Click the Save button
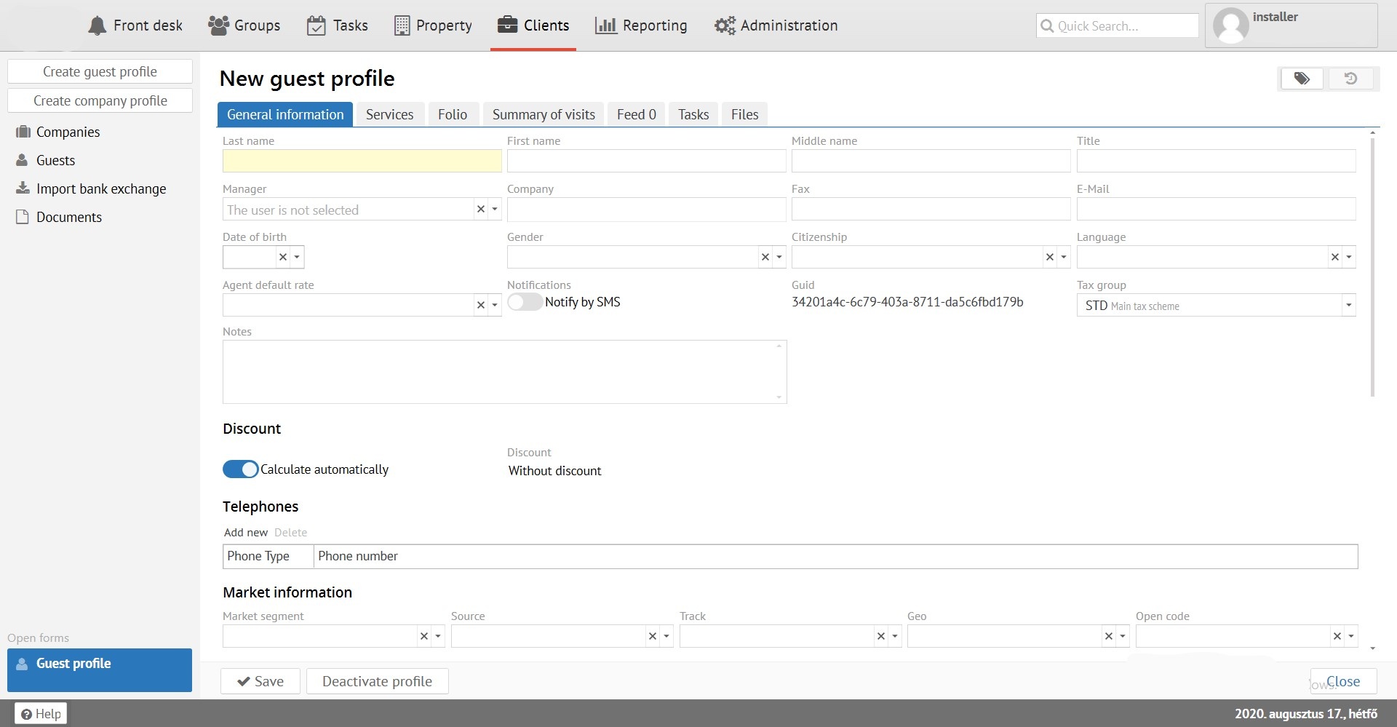 260,681
